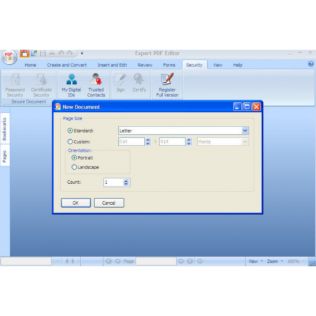Maximize the New Document dialog
The image size is (316, 316).
pyautogui.click(x=247, y=107)
